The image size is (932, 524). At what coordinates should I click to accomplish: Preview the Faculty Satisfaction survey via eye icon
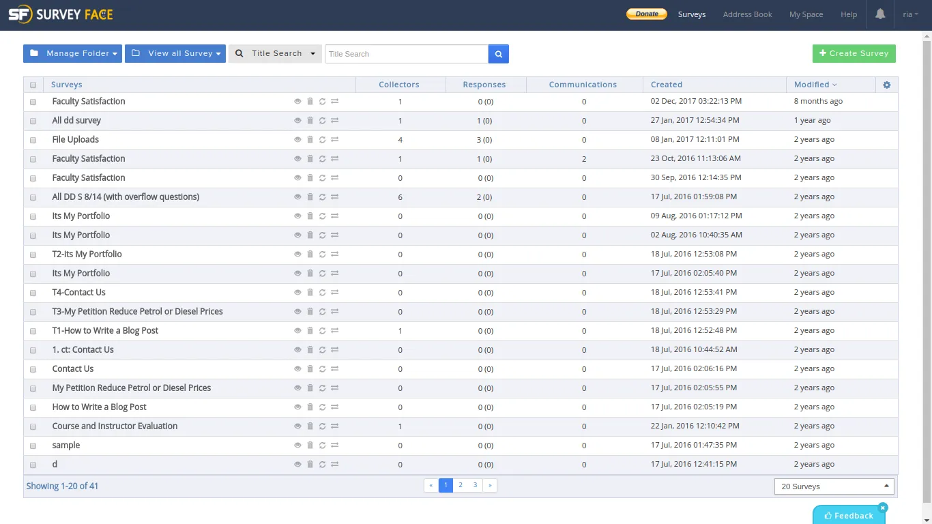(297, 101)
